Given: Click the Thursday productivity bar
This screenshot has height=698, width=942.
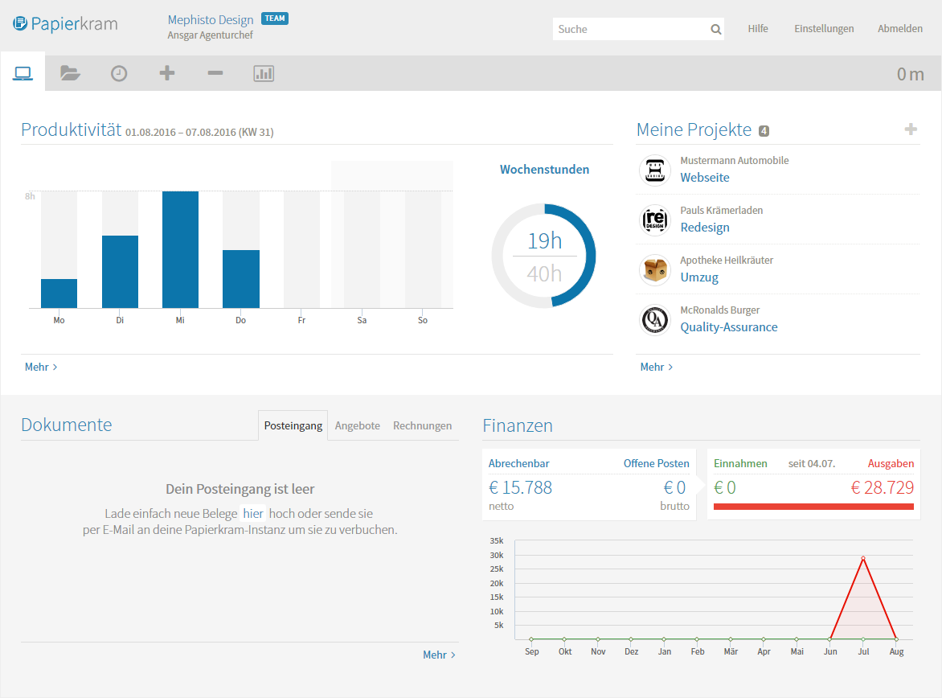Looking at the screenshot, I should point(241,279).
